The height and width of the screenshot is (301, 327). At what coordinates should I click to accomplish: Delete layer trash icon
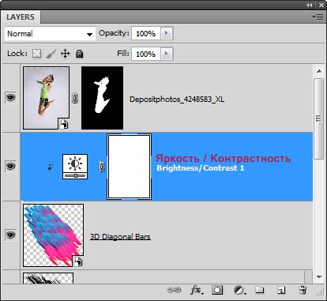click(303, 290)
